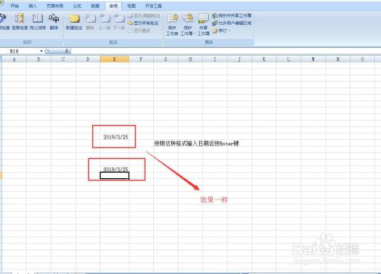Open the Translate (翻译) tool

point(54,21)
